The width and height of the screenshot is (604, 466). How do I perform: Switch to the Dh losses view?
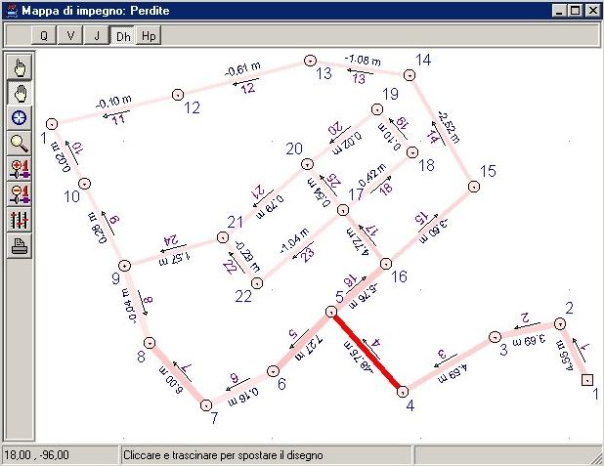coord(122,35)
